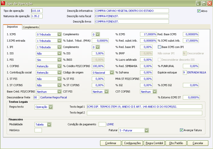Focus the Descrição informativa text field
Viewport: 213px width, 149px height.
click(132, 11)
